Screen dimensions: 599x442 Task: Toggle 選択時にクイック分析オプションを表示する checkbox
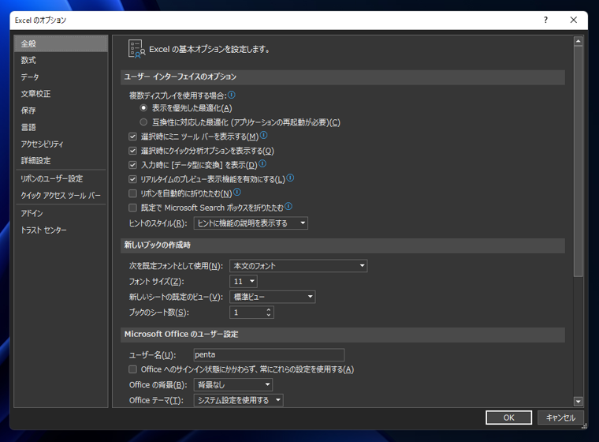(x=132, y=151)
